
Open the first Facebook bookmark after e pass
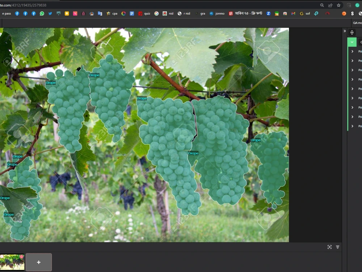17,13
